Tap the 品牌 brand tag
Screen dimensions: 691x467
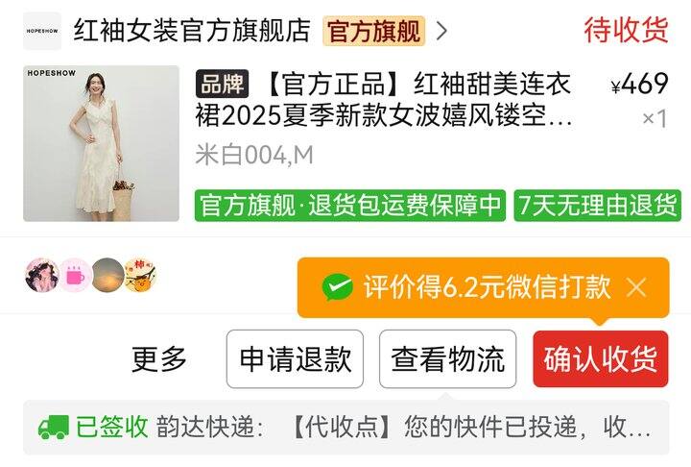pos(222,84)
